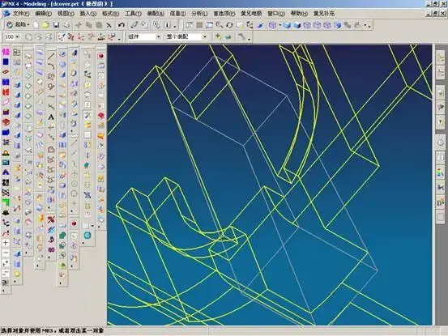Click the Rotate view icon
The height and width of the screenshot is (336, 448).
coord(229,25)
